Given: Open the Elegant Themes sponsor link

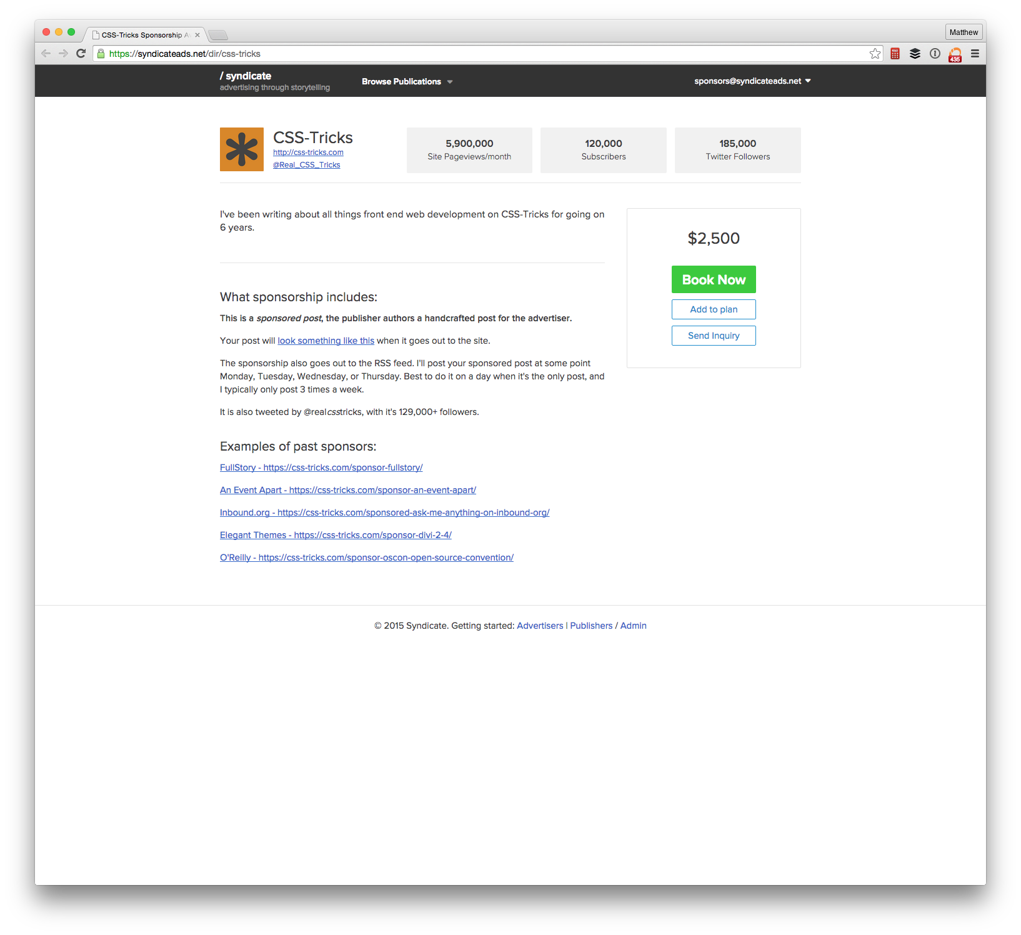Looking at the screenshot, I should coord(336,535).
